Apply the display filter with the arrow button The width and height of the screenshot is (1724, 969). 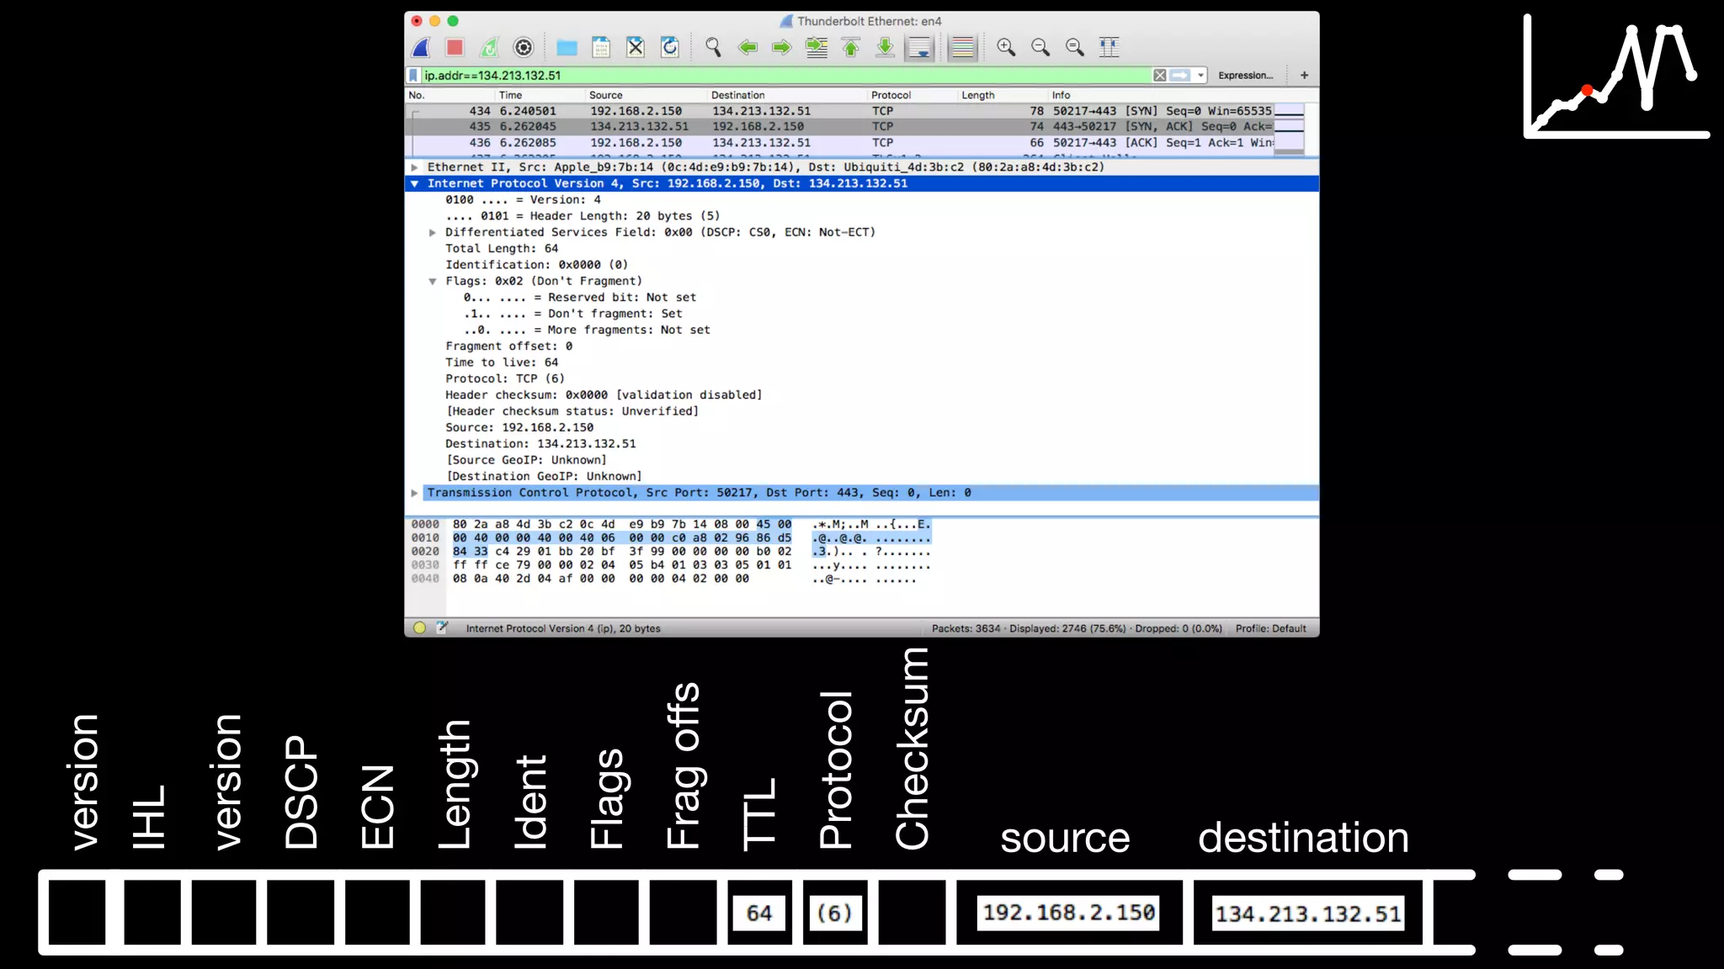click(x=1180, y=75)
